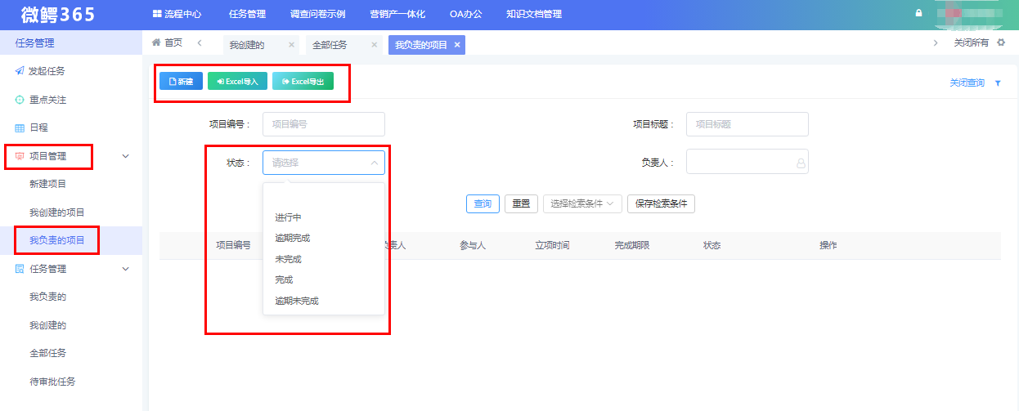Click the 日程 calendar icon
The image size is (1019, 411).
[x=20, y=127]
